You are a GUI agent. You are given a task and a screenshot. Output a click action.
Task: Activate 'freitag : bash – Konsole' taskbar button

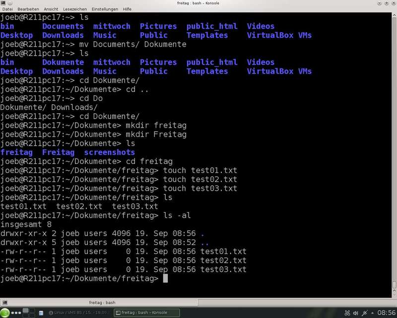[147, 313]
